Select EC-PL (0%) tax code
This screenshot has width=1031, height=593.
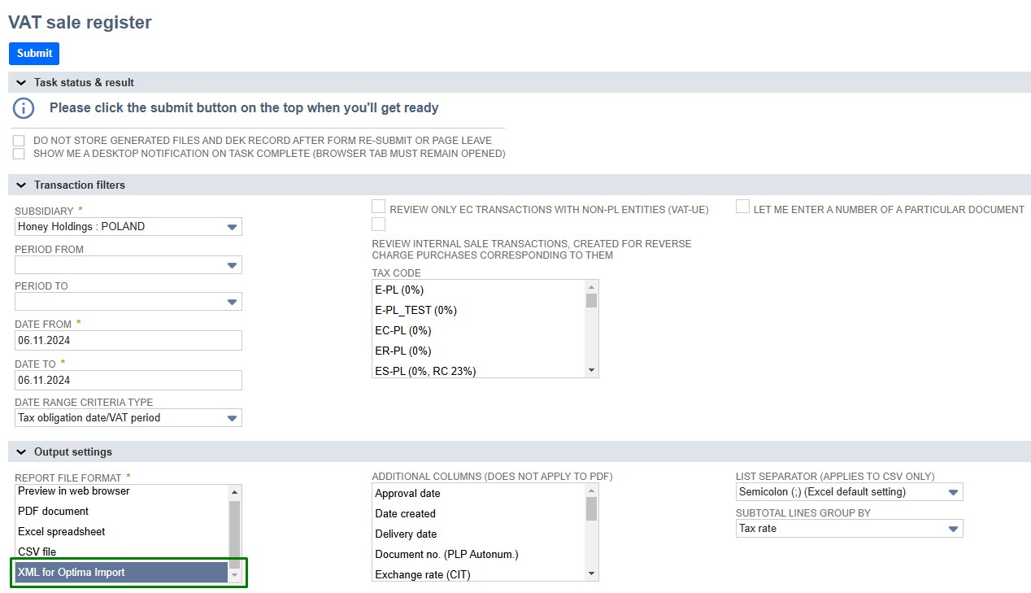(x=403, y=331)
